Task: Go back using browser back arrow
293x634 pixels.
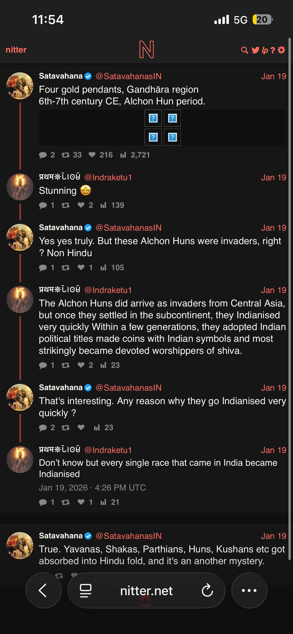Action: click(x=43, y=590)
